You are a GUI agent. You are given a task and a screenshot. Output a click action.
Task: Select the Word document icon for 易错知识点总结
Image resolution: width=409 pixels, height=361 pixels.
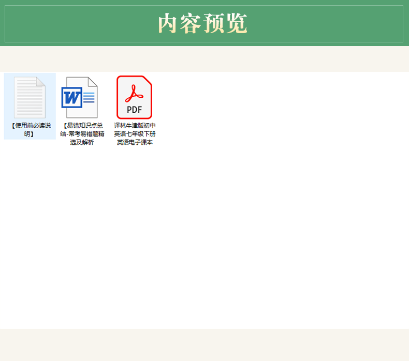pos(80,97)
